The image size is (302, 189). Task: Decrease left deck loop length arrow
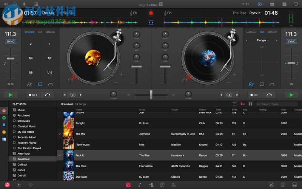(x=65, y=95)
